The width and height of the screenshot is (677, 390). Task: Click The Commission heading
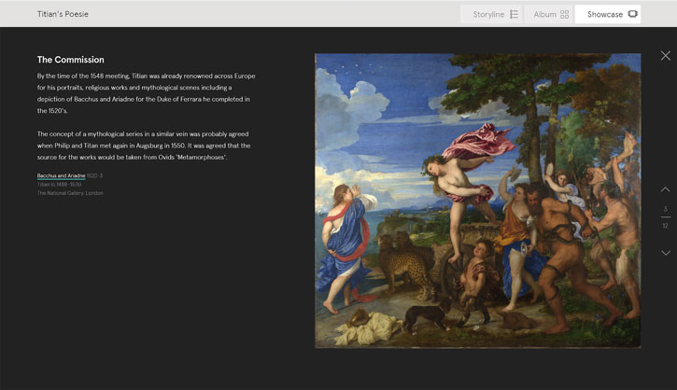tap(70, 60)
